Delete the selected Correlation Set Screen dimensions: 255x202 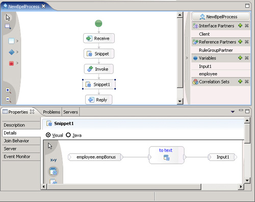247,82
